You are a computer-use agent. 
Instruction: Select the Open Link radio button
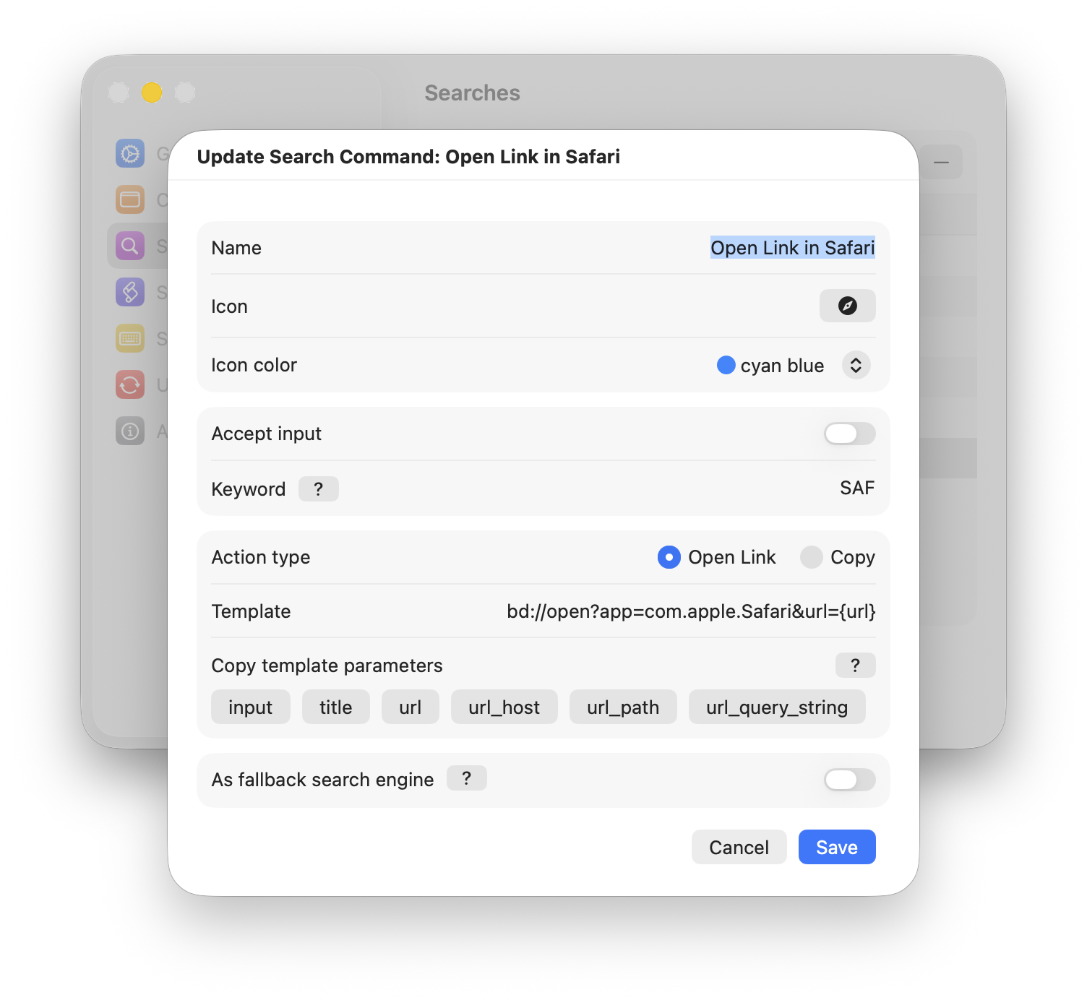click(x=669, y=557)
